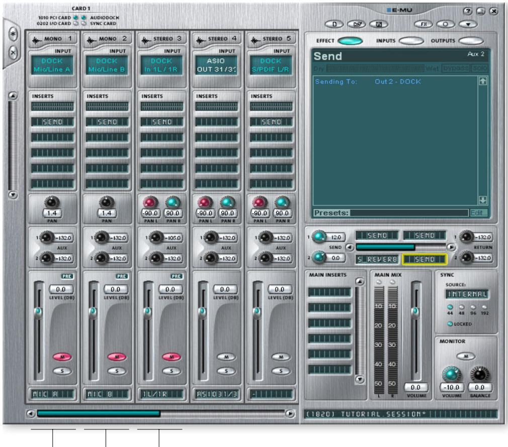The image size is (508, 447).
Task: Click red Pan L knob on Stereo 3
Action: tap(150, 202)
